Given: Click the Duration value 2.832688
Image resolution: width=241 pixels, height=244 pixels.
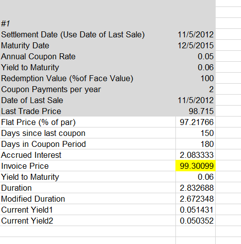Looking at the screenshot, I should [x=195, y=188].
